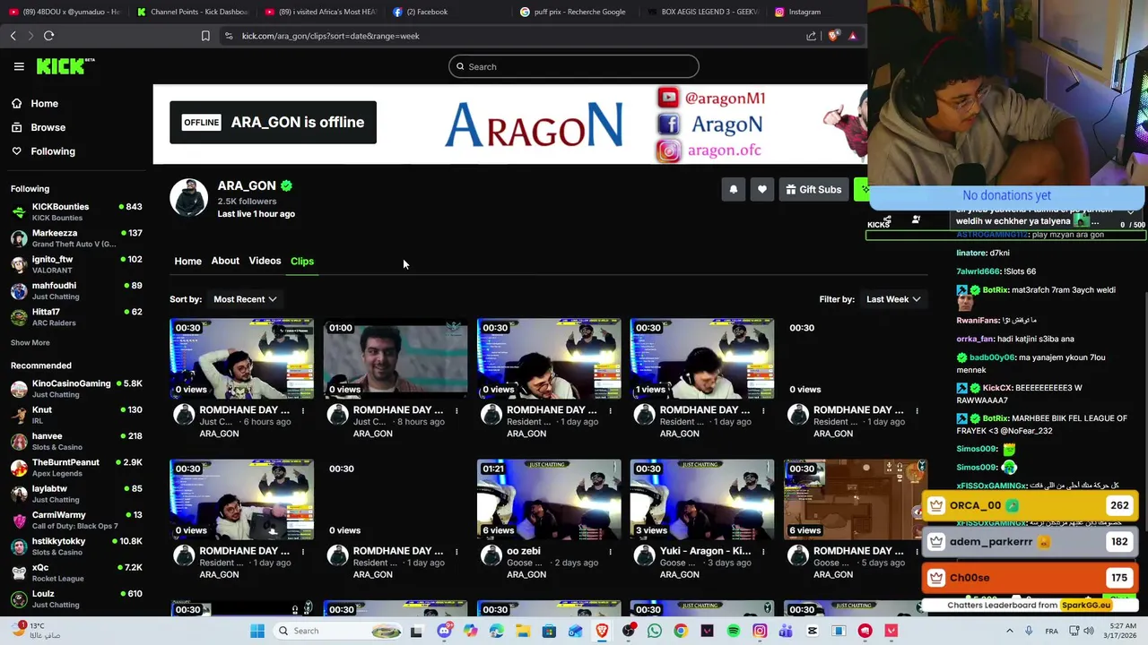
Task: Open Spotify from the taskbar
Action: pyautogui.click(x=734, y=631)
